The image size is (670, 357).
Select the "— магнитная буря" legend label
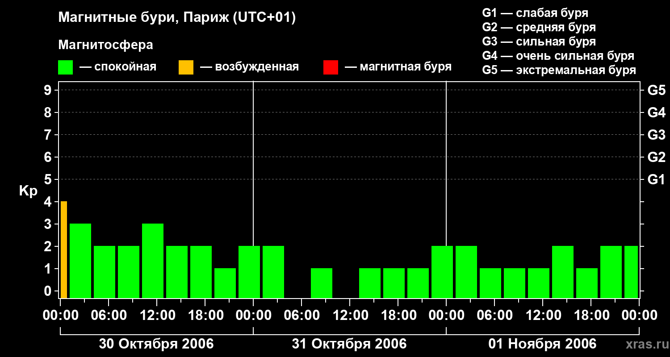coord(398,67)
